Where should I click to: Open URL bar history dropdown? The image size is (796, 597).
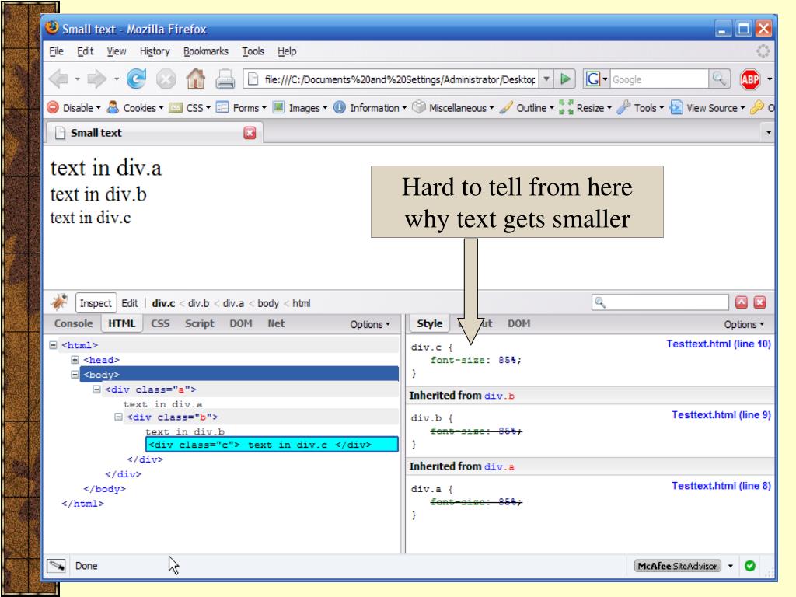pos(546,79)
